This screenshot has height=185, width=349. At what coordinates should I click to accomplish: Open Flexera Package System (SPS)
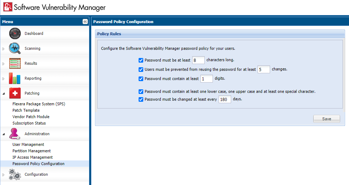tap(39, 104)
